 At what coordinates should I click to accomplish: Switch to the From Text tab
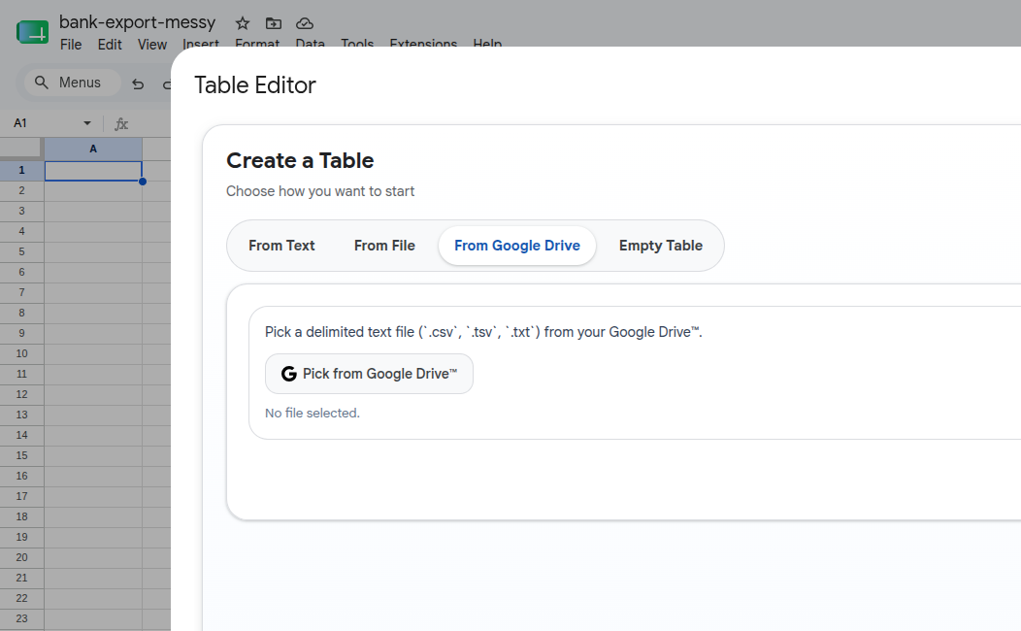click(281, 246)
